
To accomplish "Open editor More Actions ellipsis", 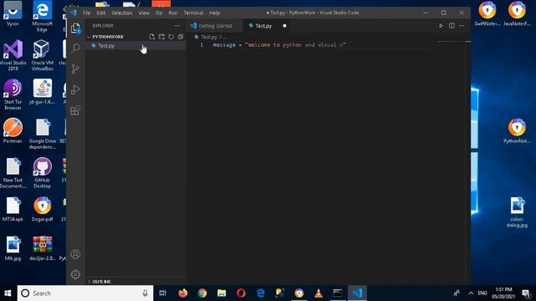I will [x=461, y=26].
